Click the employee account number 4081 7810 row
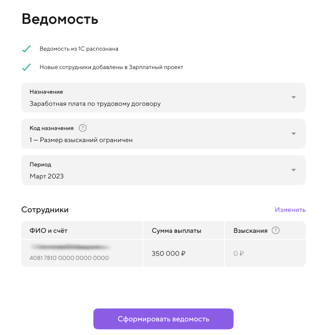Screen dimensions: 328x335 point(69,258)
